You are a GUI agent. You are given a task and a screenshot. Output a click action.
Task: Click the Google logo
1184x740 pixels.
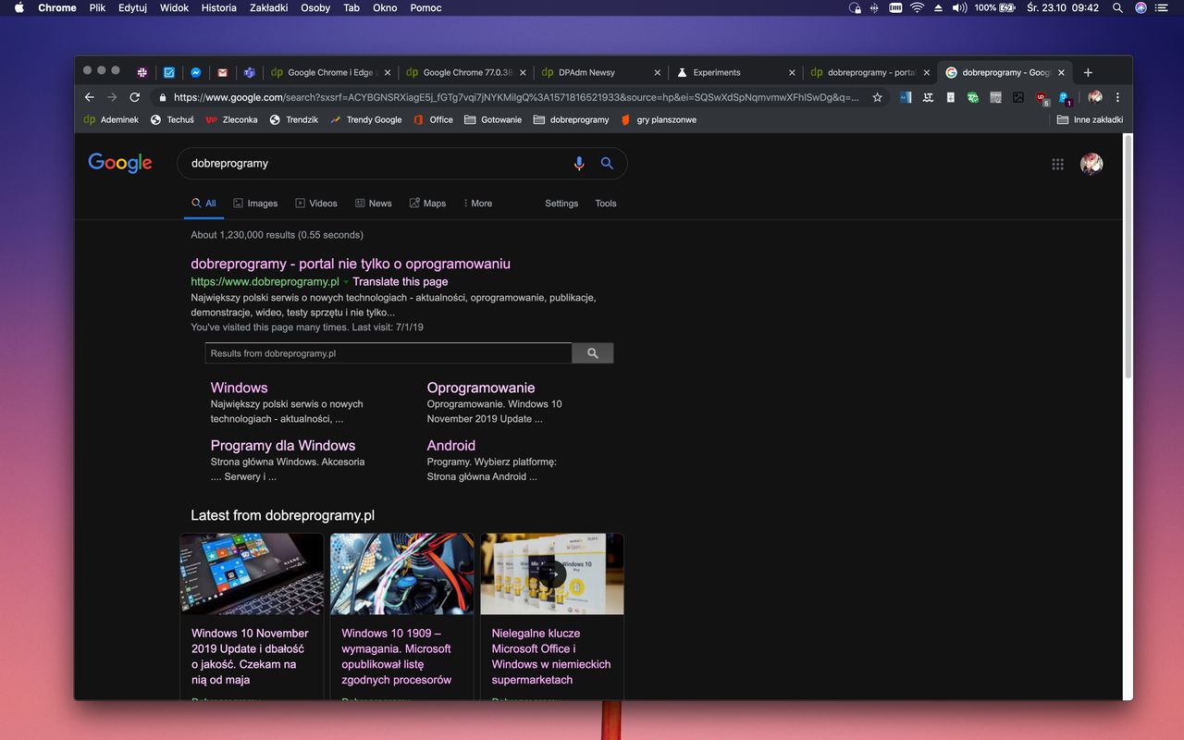[x=120, y=164]
